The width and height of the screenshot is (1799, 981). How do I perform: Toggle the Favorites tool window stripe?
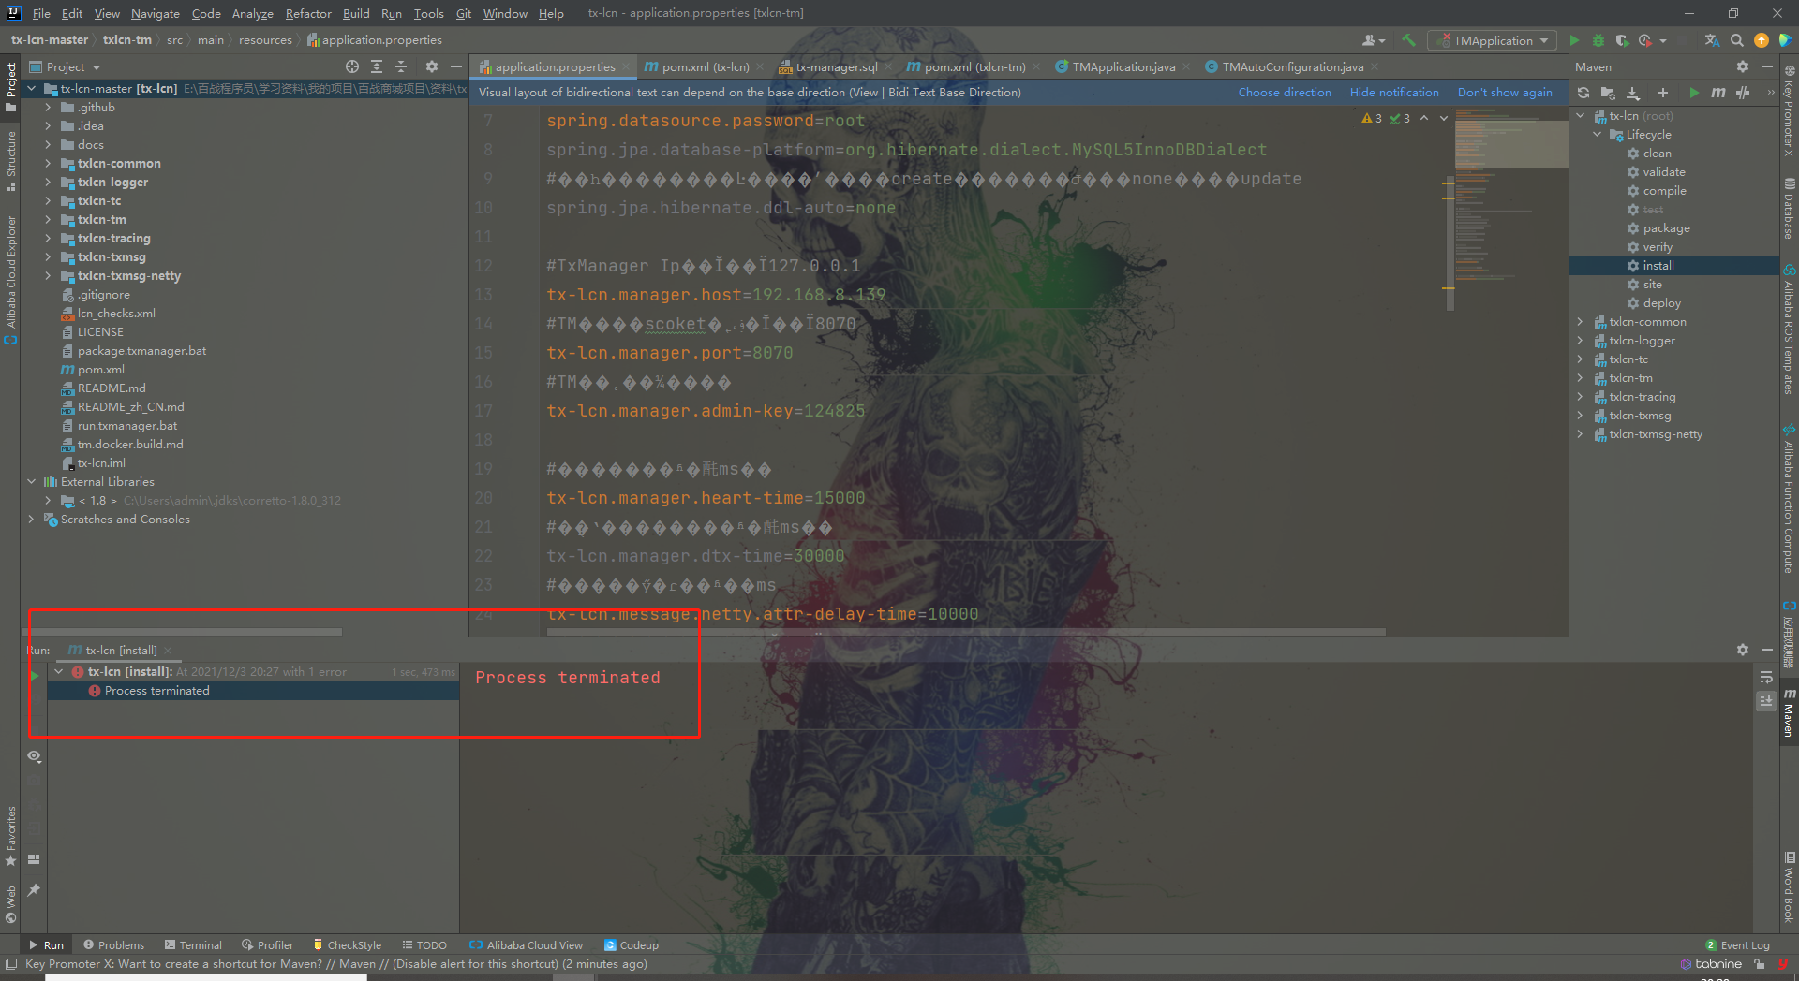click(x=10, y=836)
